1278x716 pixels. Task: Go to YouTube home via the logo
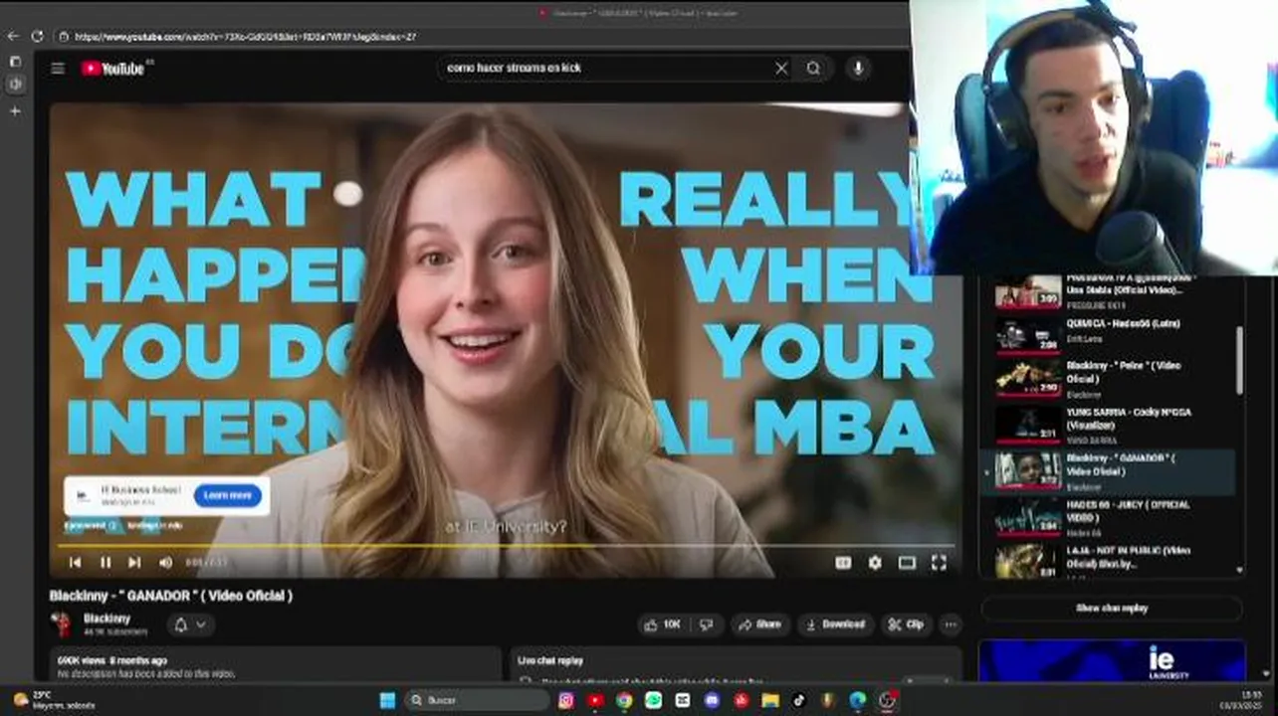click(x=112, y=68)
